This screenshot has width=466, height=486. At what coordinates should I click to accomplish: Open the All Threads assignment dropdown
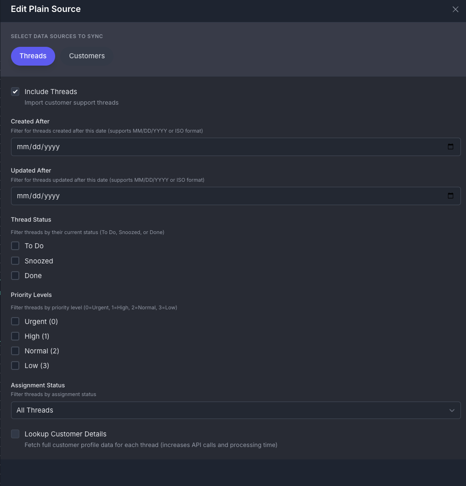[236, 410]
